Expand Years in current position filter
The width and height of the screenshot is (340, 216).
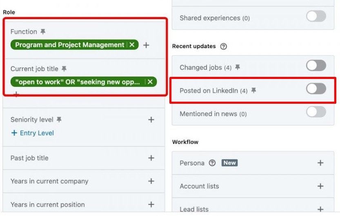[151, 204]
